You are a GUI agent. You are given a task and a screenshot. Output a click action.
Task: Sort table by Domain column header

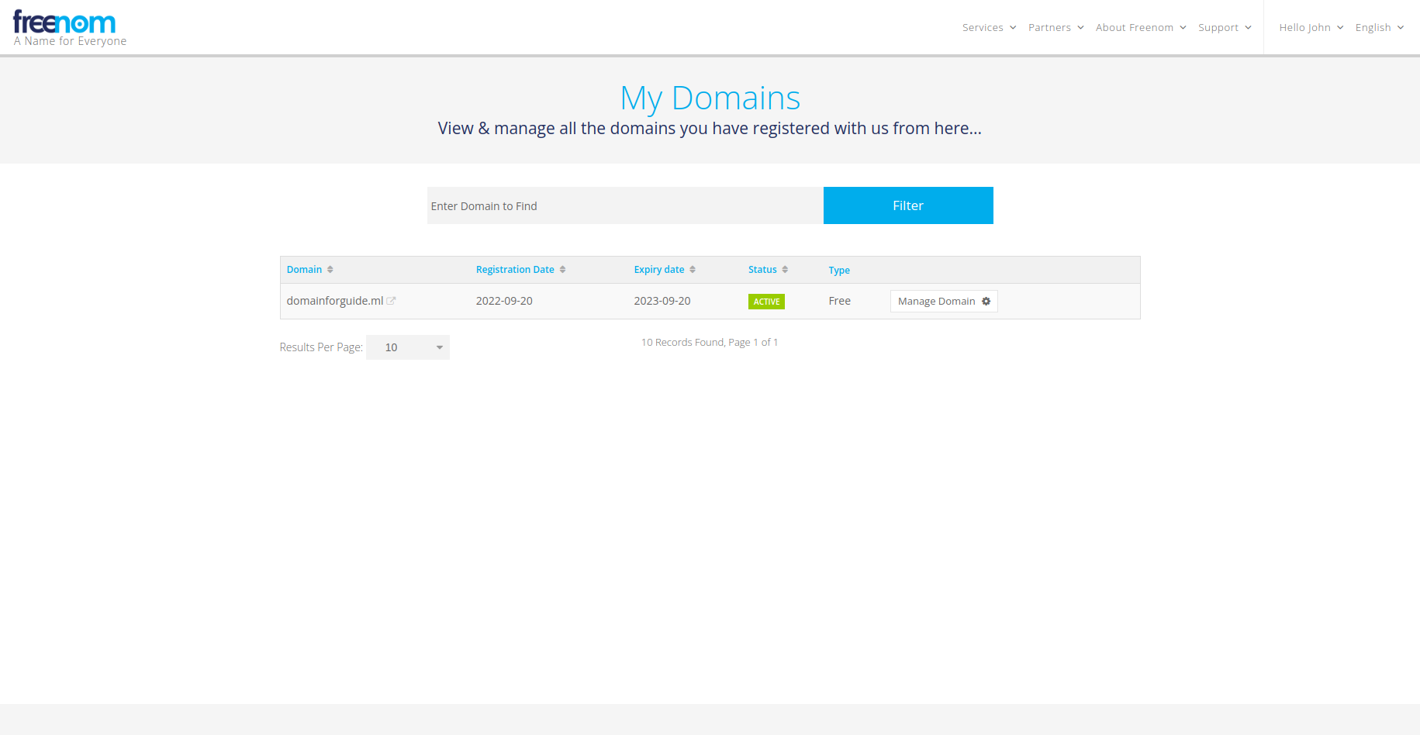304,270
